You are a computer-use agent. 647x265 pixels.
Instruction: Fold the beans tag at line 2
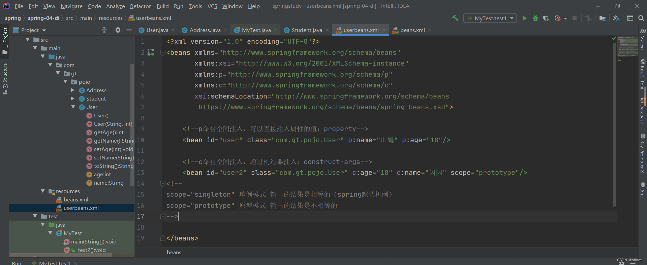click(163, 52)
